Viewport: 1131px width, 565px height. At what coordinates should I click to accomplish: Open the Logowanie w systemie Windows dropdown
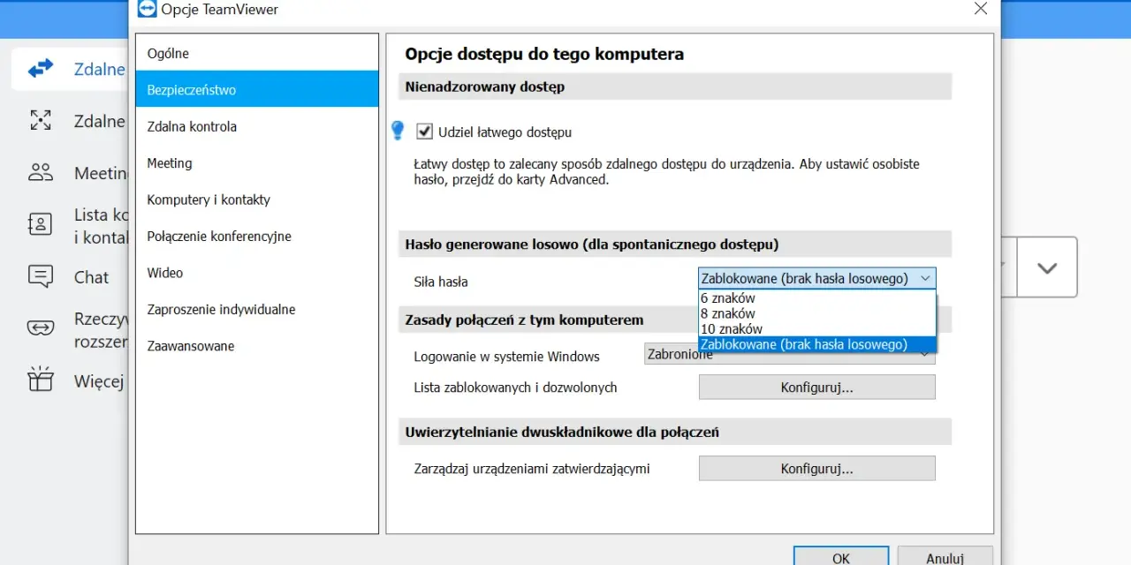point(789,355)
